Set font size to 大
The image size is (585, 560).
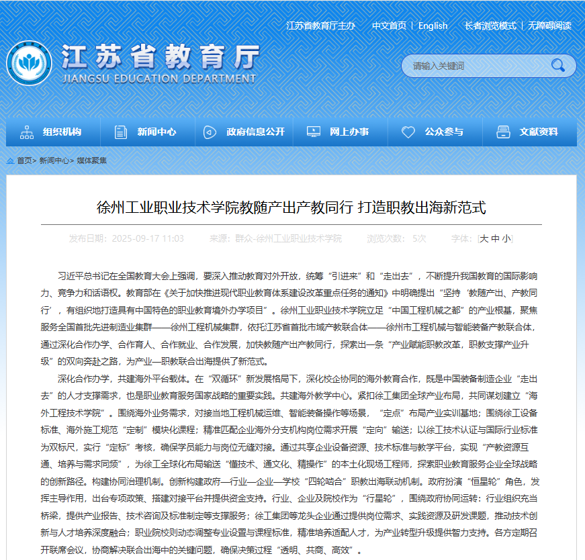tap(484, 239)
